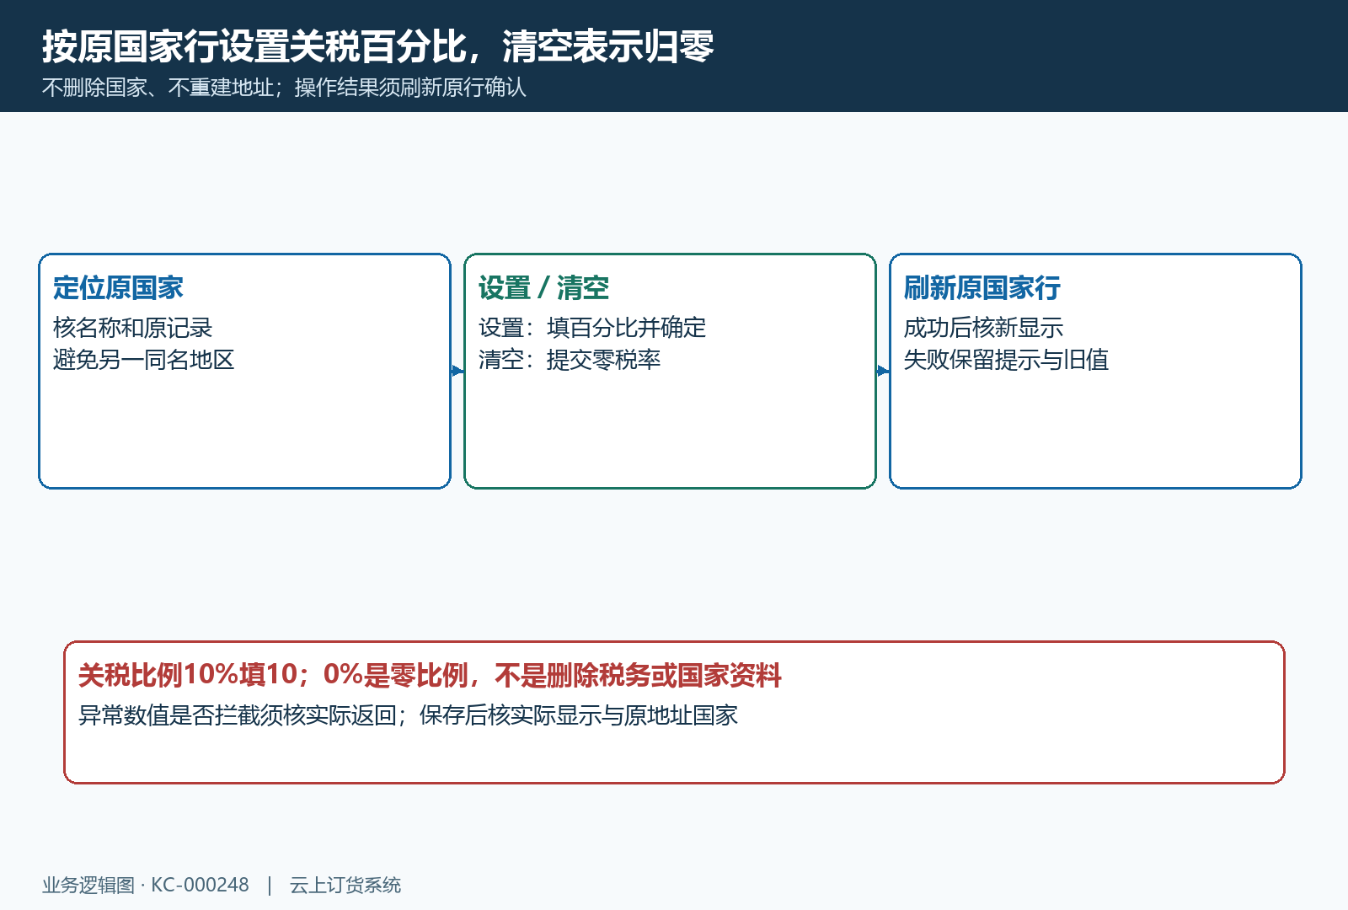This screenshot has height=910, width=1348.
Task: Click the line 设置：填百分比并确定
Action: point(592,328)
